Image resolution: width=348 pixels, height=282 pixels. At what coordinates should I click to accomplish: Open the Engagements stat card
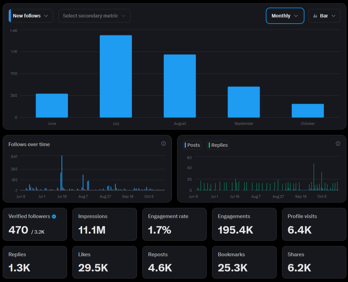(x=244, y=224)
